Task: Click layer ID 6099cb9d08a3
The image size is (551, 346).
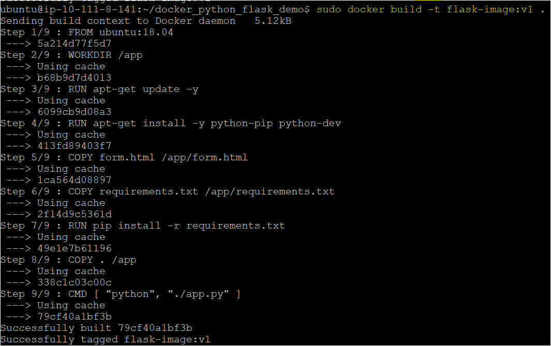Action: tap(74, 112)
